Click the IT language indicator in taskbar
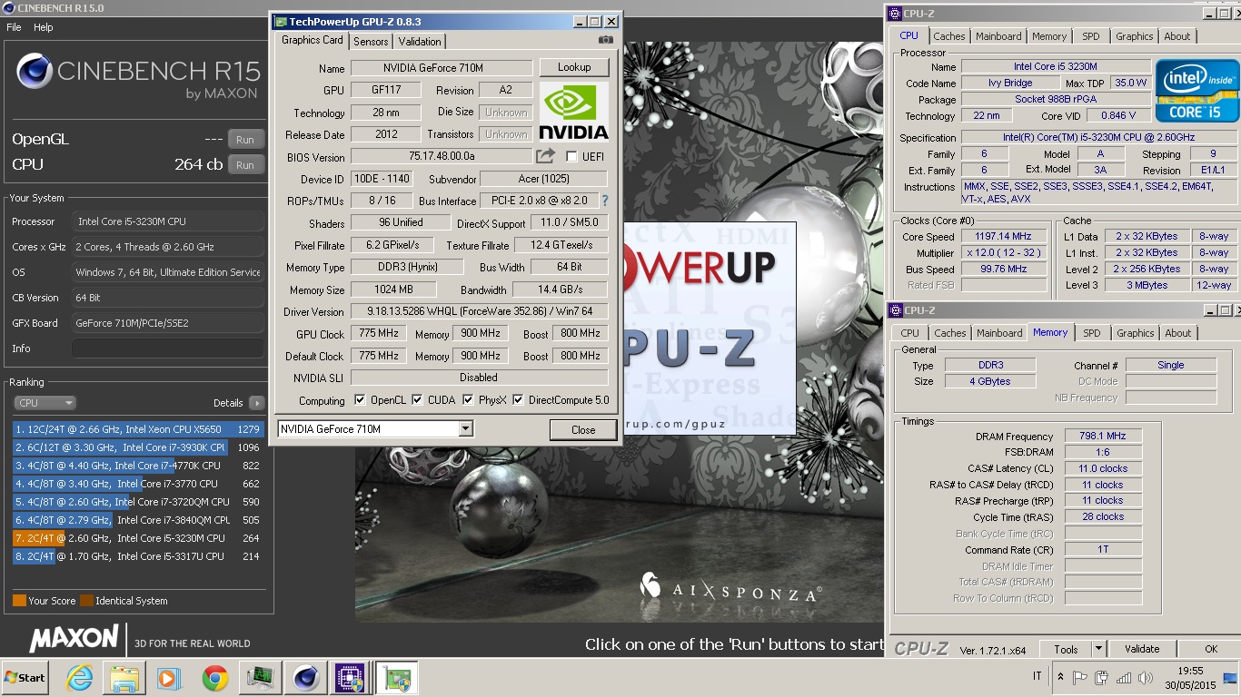Screen dimensions: 1241x697 pyautogui.click(x=1037, y=677)
